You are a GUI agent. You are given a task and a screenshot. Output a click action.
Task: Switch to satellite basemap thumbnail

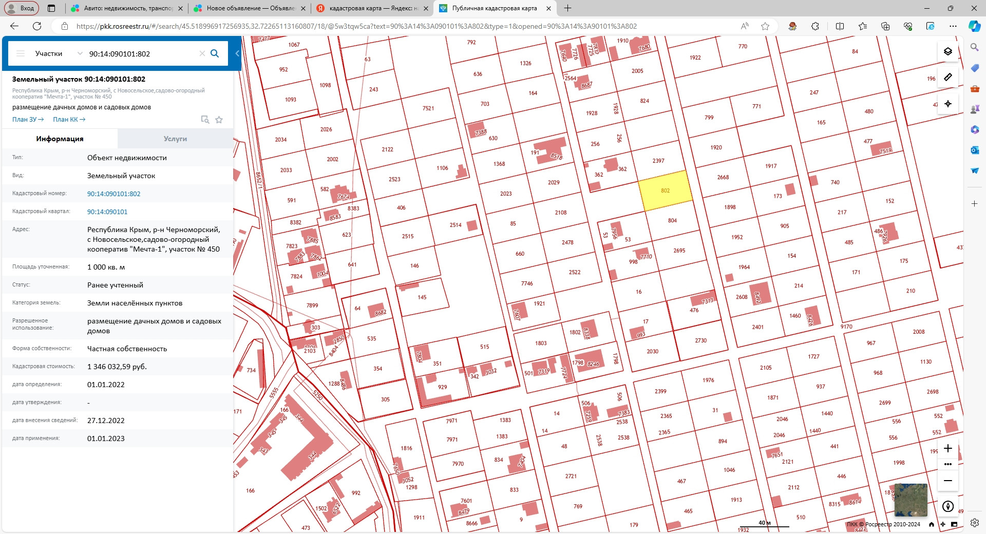pos(911,500)
